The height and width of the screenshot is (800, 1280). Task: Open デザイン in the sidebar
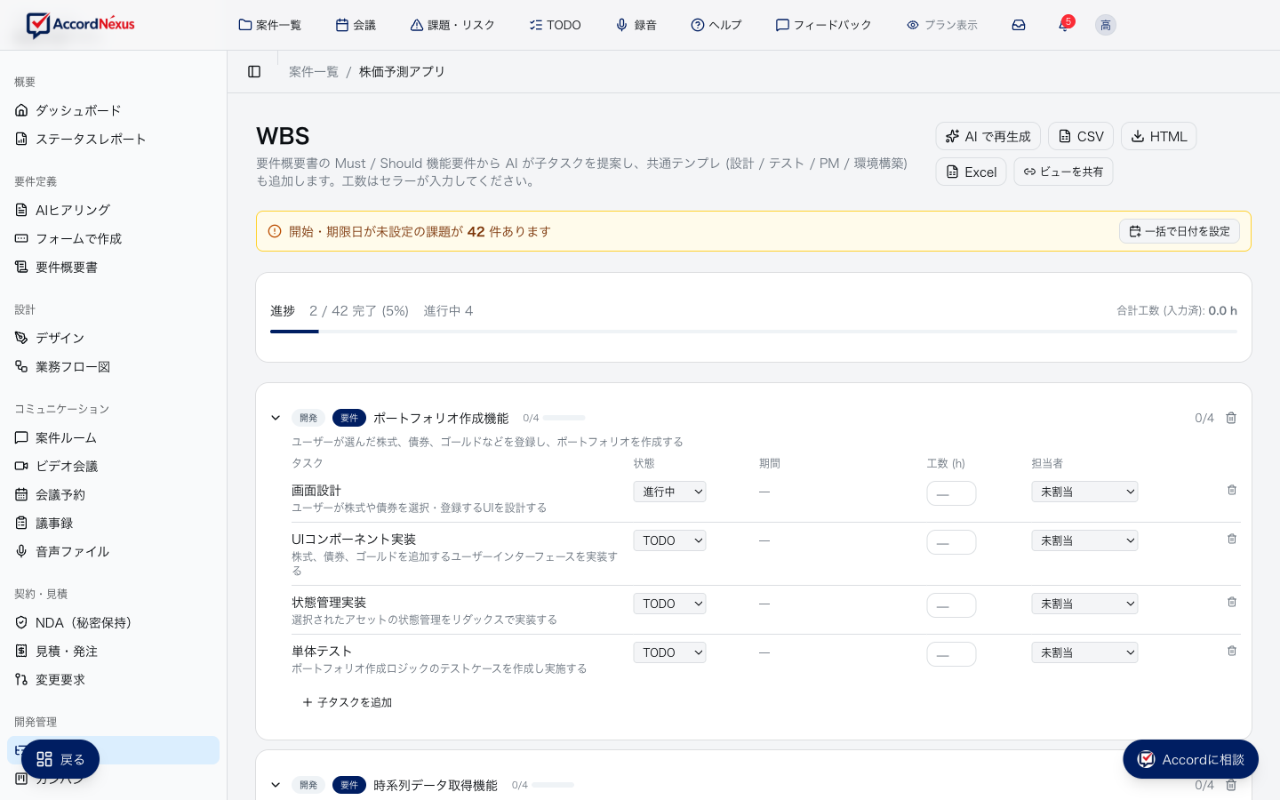pyautogui.click(x=113, y=338)
